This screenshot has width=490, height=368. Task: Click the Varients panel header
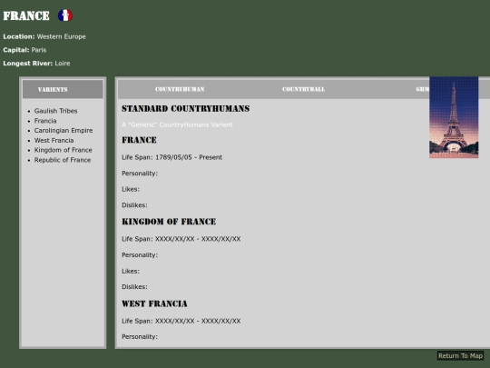(63, 89)
